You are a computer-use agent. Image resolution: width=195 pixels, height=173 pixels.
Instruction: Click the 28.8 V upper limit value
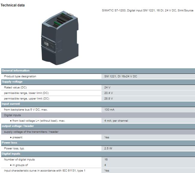coord(109,99)
